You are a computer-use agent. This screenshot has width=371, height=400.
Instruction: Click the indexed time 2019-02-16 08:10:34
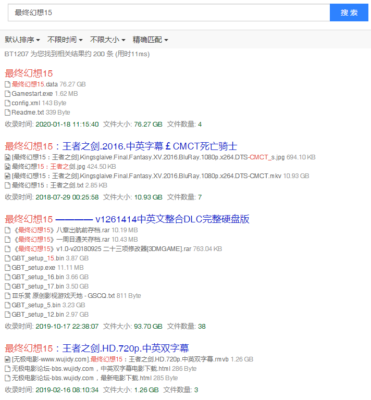[67, 390]
